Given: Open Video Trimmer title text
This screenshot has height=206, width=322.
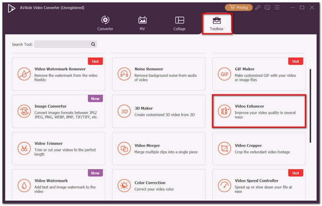Looking at the screenshot, I should pos(48,143).
